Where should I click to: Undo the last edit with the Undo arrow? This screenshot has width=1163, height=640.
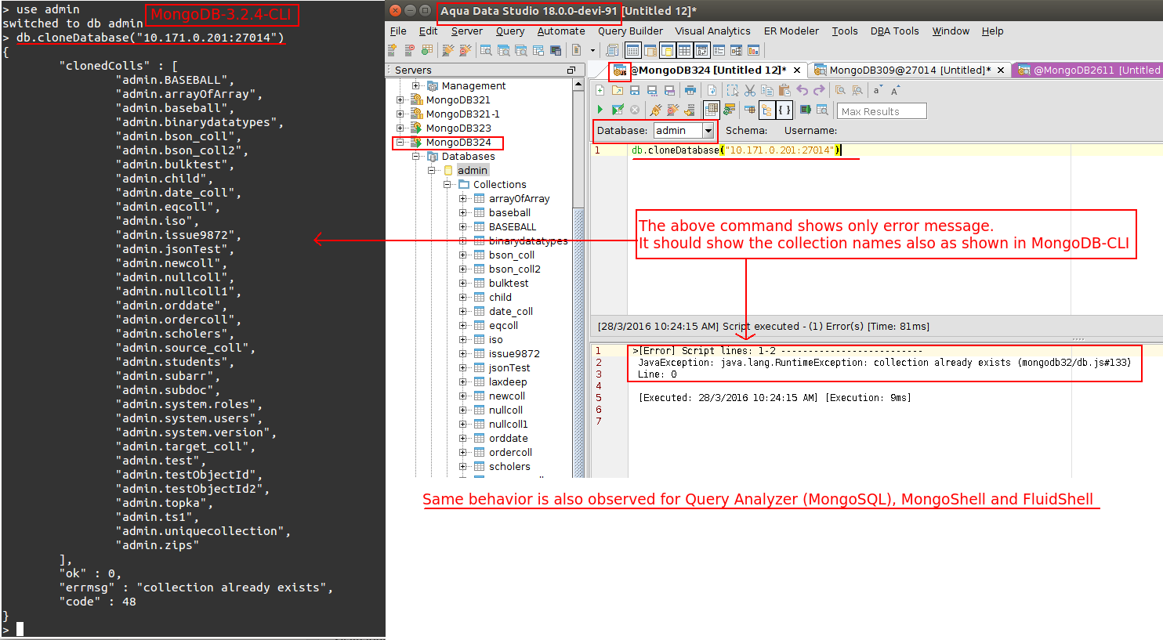[x=802, y=90]
